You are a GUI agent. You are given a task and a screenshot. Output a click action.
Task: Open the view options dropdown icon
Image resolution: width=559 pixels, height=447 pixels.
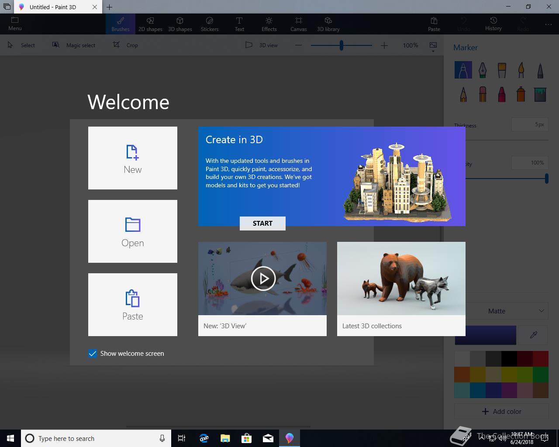[x=433, y=46]
